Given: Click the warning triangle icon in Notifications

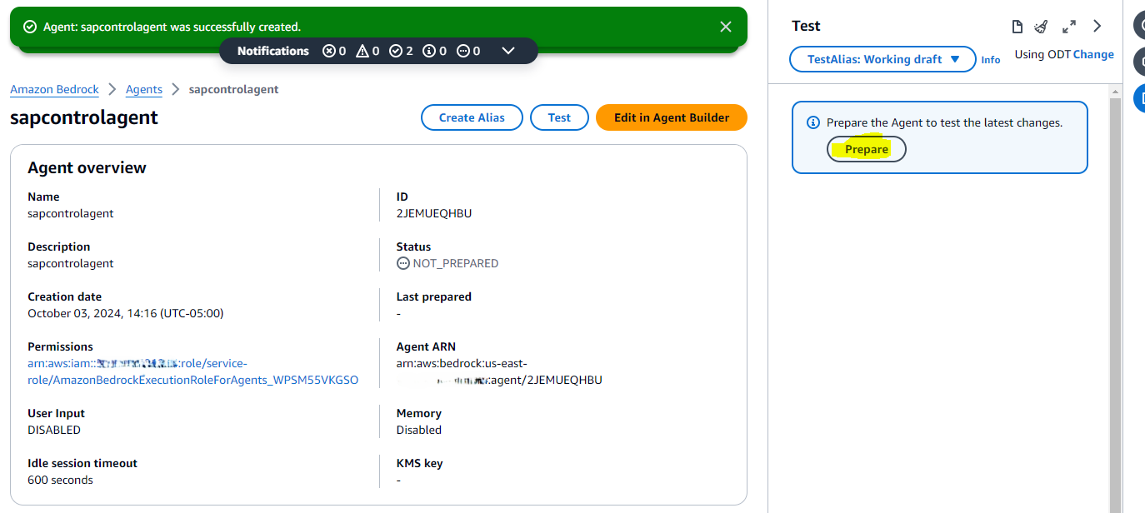Looking at the screenshot, I should point(362,51).
